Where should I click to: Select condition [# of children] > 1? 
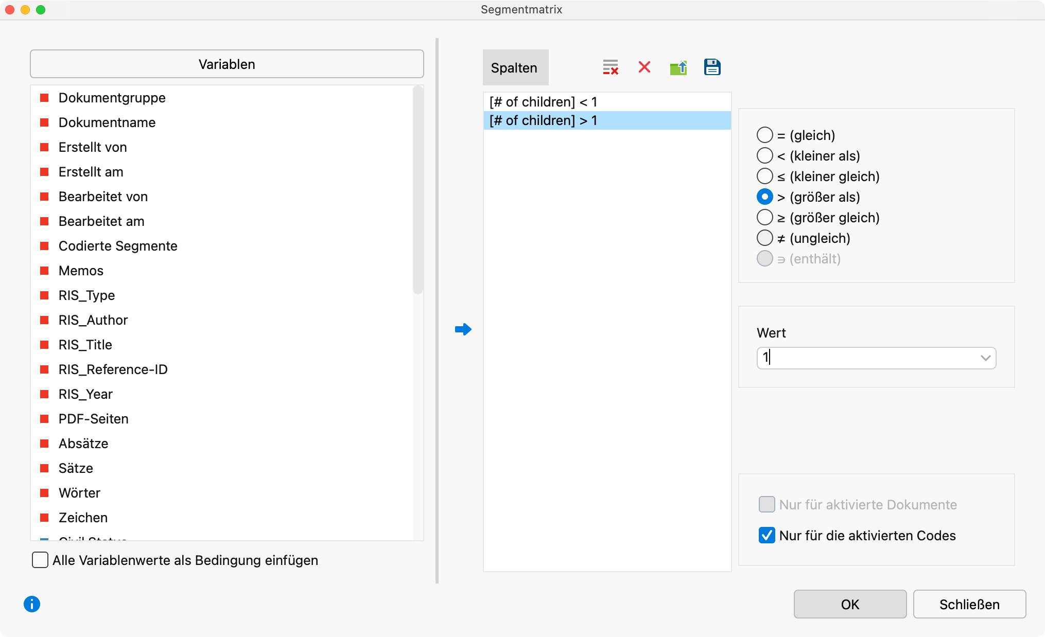pos(607,120)
